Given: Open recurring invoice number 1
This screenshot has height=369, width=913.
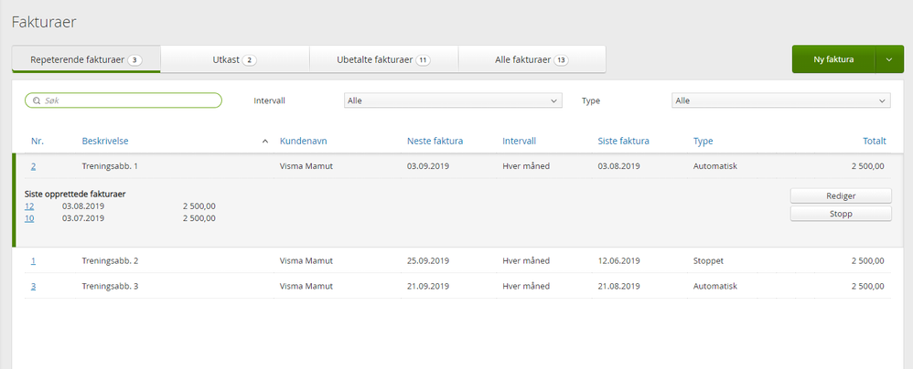Looking at the screenshot, I should click(x=34, y=261).
